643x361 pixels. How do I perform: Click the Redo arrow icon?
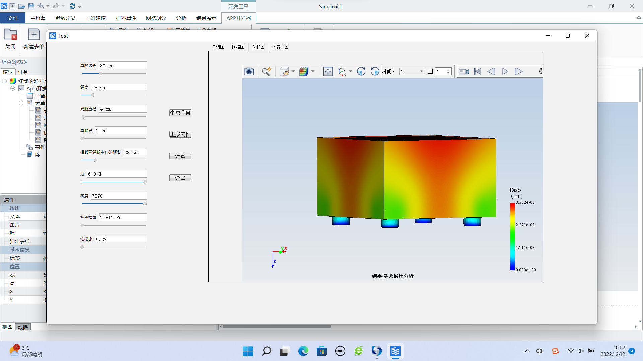(x=56, y=6)
